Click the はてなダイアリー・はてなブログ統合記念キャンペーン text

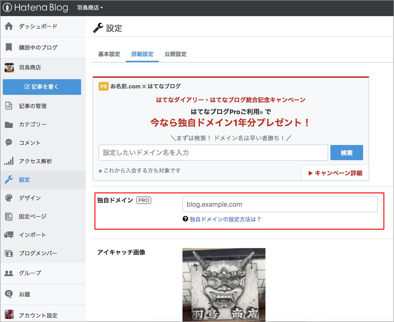click(x=231, y=100)
